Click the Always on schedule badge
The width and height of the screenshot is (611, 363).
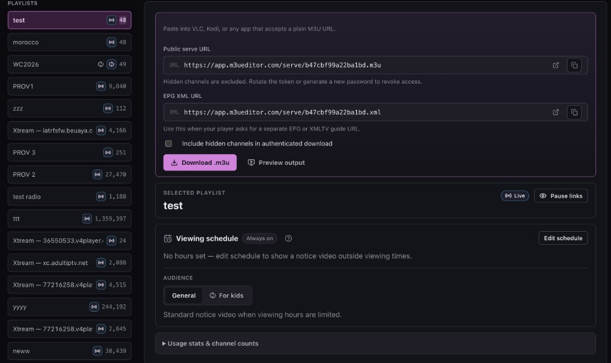point(260,239)
